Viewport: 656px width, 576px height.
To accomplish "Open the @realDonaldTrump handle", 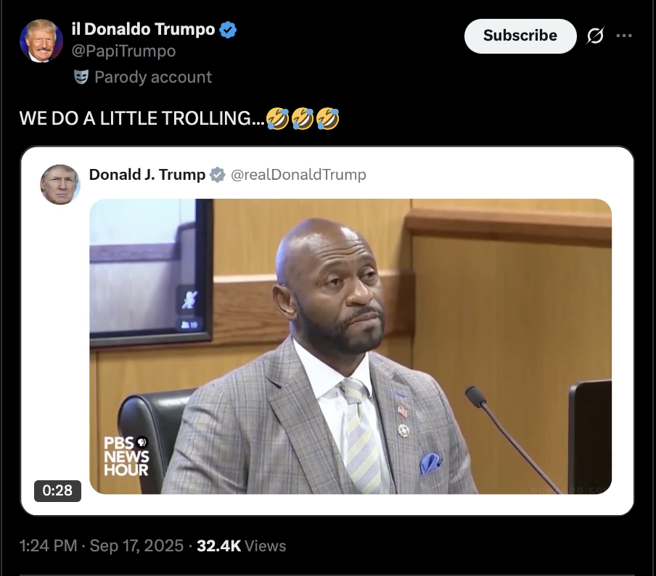I will click(x=298, y=174).
